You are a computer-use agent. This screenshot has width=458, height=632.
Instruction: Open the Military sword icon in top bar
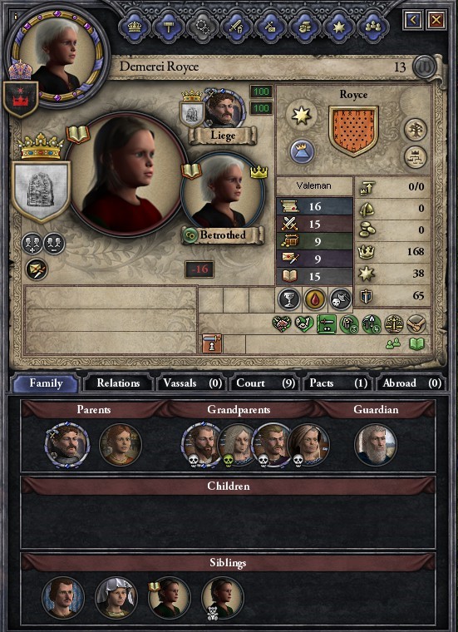(x=236, y=26)
